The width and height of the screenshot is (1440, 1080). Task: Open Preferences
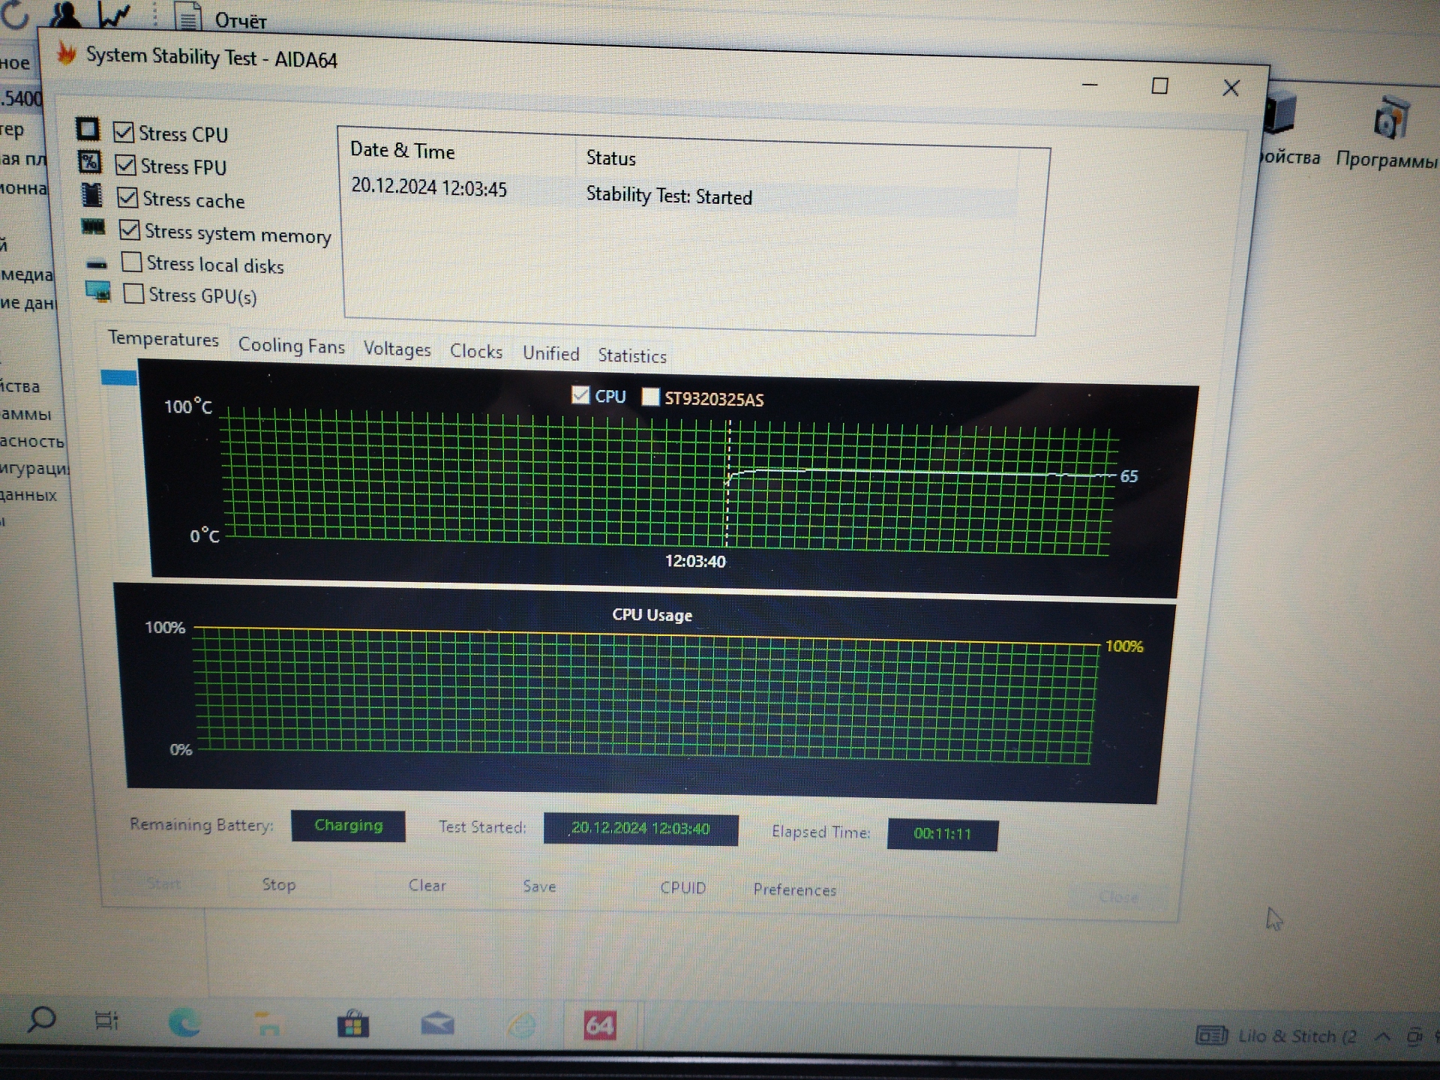pos(794,889)
